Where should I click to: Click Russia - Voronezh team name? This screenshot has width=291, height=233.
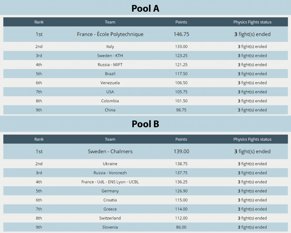click(x=110, y=173)
